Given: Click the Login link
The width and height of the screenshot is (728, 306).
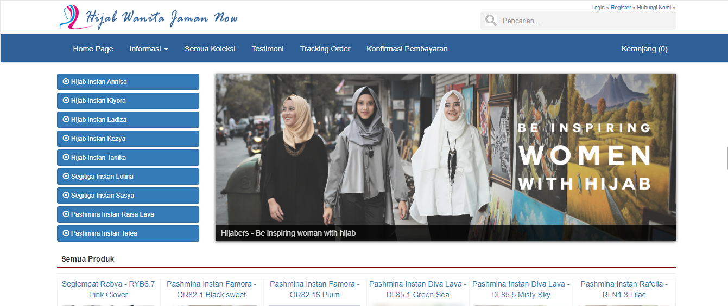Looking at the screenshot, I should [x=598, y=8].
